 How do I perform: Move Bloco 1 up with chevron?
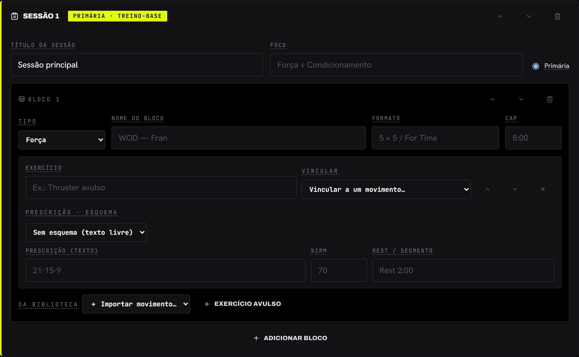(x=493, y=99)
